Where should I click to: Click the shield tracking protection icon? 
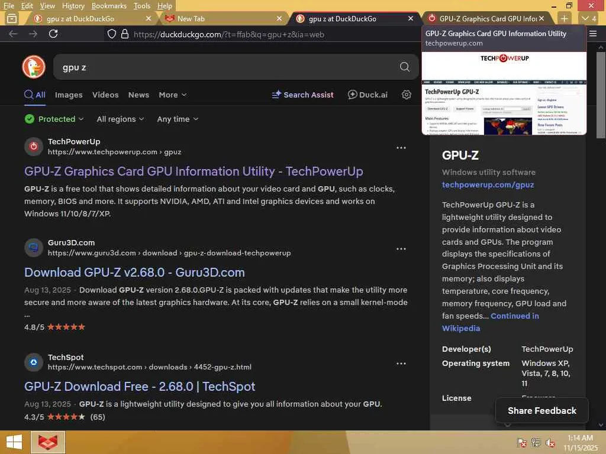tap(112, 34)
